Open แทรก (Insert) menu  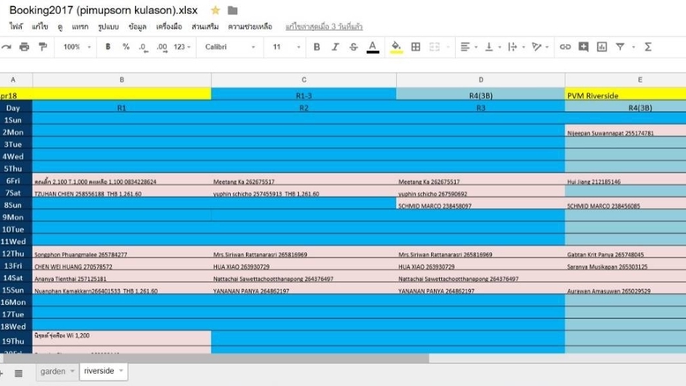point(80,26)
